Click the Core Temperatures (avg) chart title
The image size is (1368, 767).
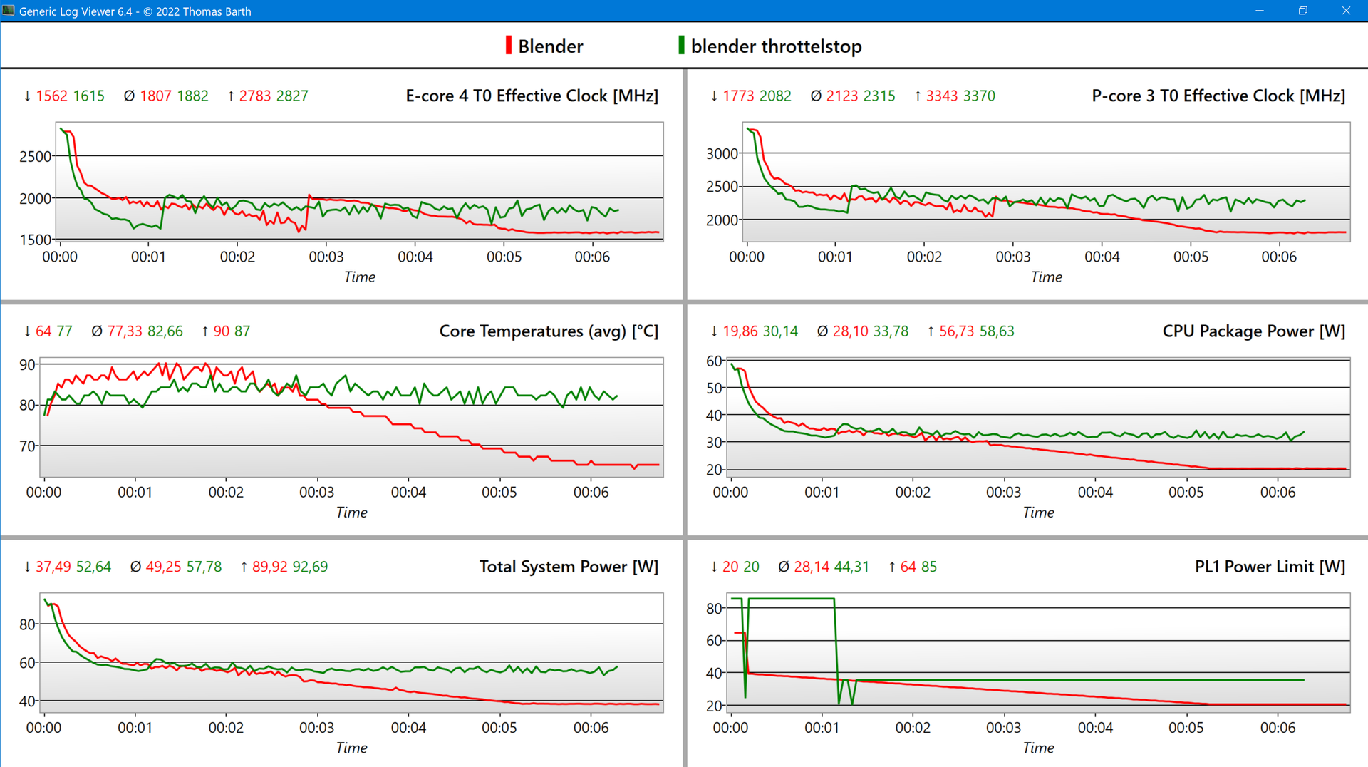(548, 331)
